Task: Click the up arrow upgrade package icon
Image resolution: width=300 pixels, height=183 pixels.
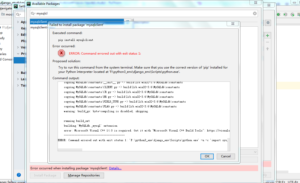Action: 268,49
